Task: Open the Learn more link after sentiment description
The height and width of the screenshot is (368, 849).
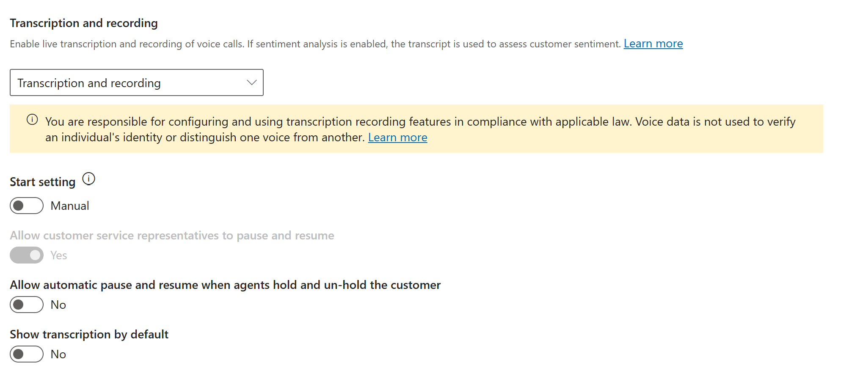Action: click(653, 44)
